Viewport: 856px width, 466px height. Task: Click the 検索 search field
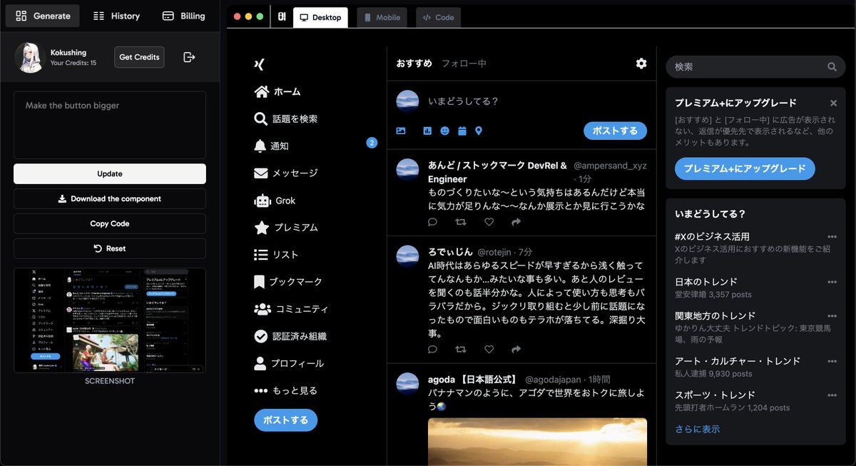pyautogui.click(x=755, y=66)
